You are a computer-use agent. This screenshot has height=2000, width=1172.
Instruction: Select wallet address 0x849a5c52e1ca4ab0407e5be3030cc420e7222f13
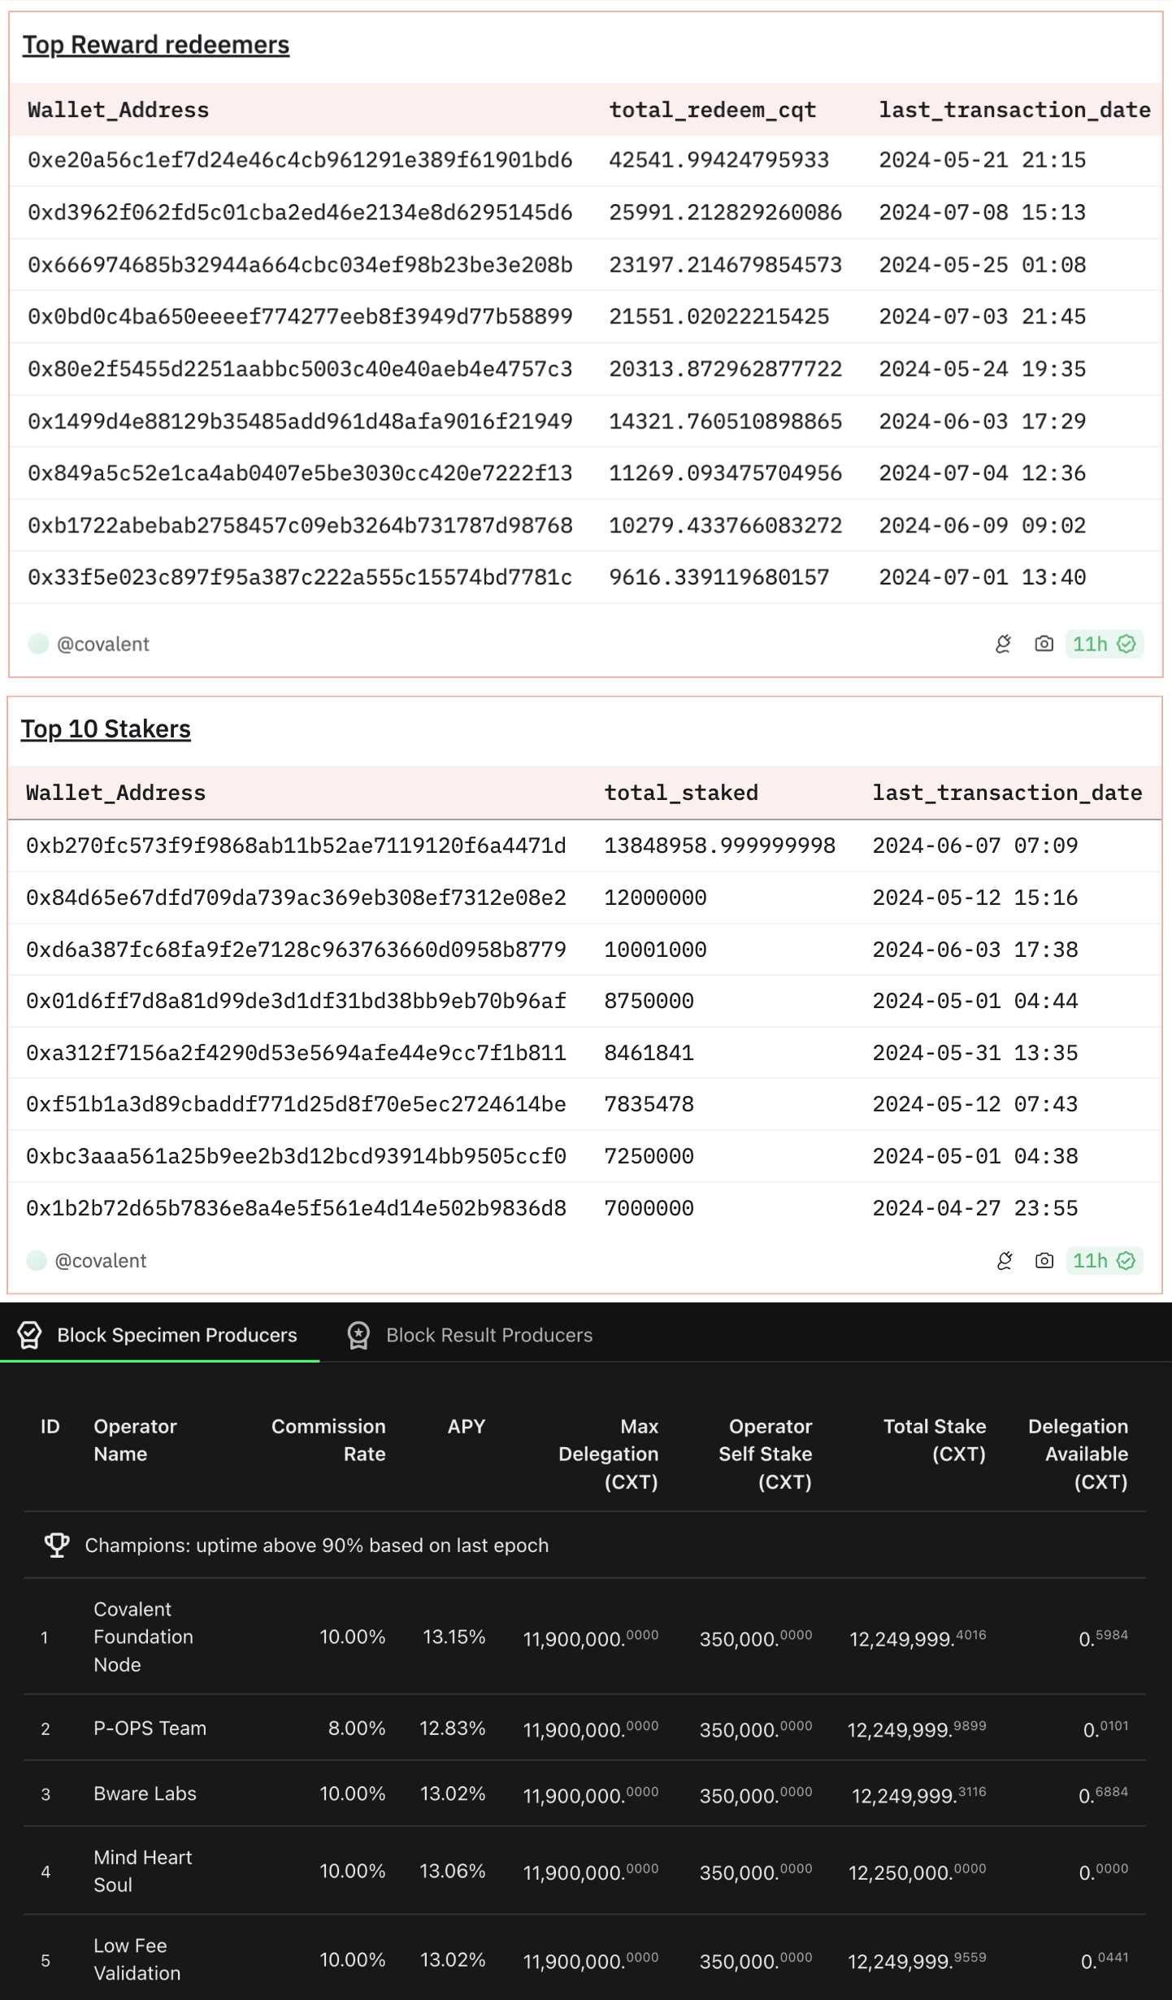300,473
